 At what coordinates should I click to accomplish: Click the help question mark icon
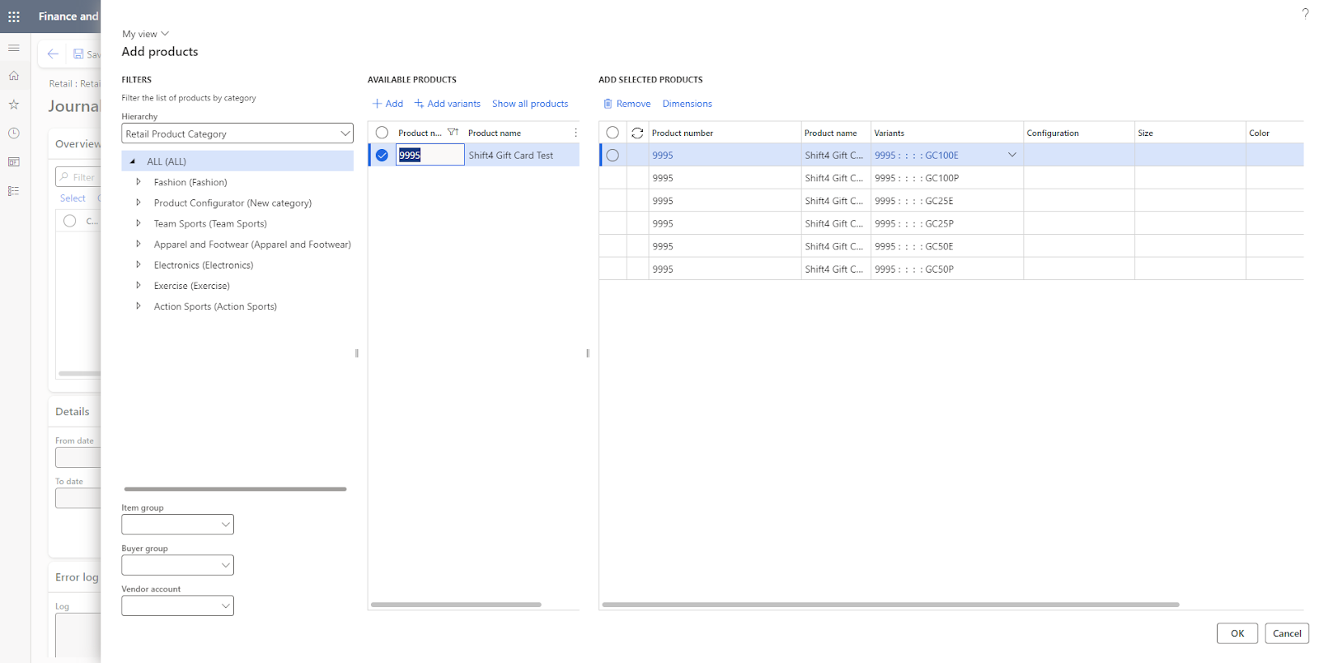[1305, 13]
